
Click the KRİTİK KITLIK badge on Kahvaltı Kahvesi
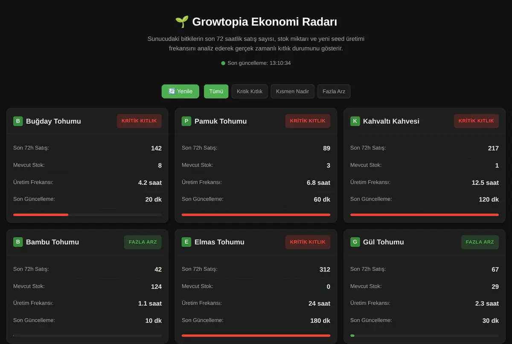(x=476, y=121)
